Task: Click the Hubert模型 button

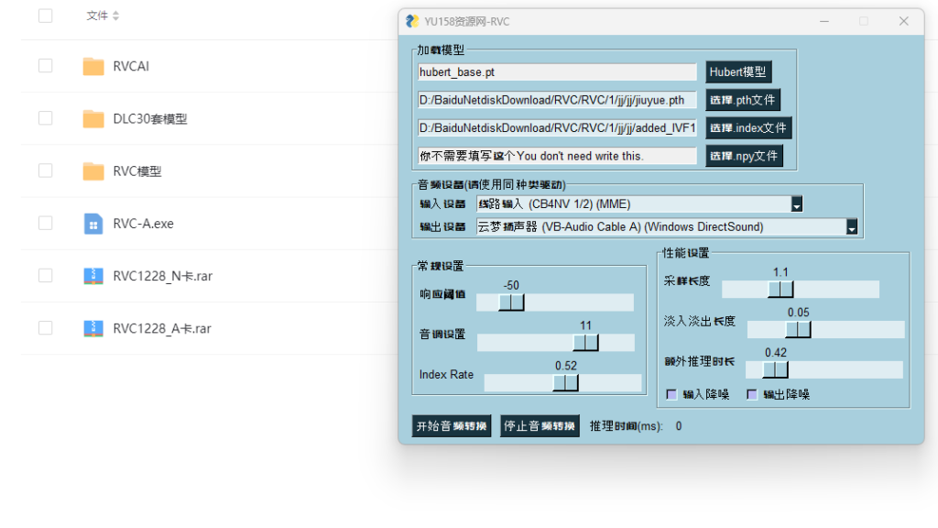Action: 738,72
